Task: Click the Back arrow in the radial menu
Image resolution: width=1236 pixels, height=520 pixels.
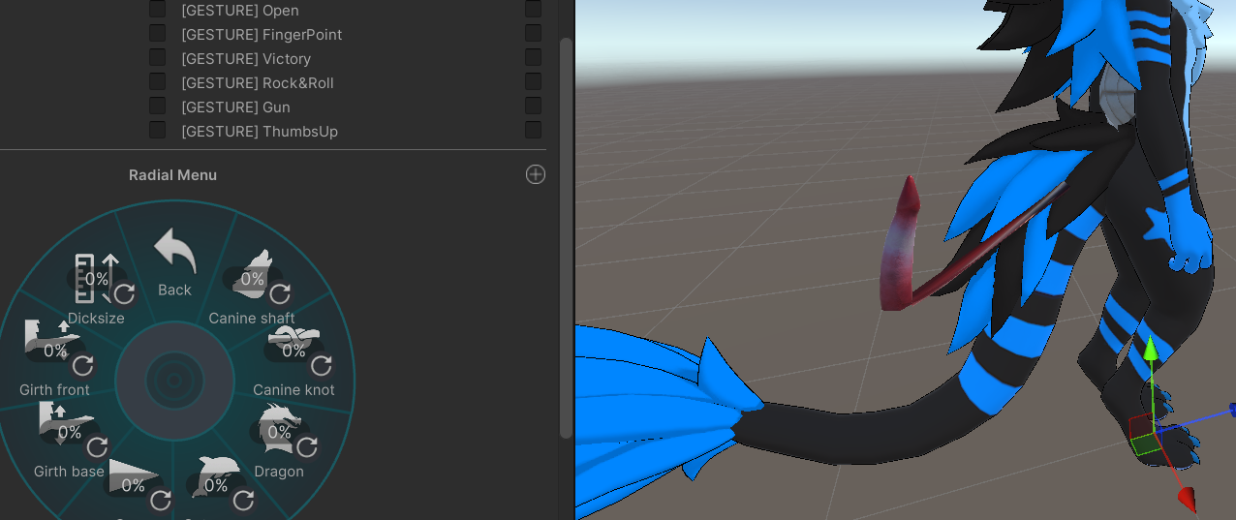Action: pos(175,252)
